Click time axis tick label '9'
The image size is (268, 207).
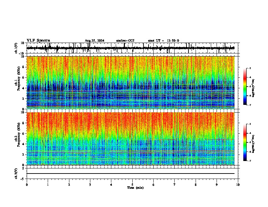pyautogui.click(x=217, y=185)
